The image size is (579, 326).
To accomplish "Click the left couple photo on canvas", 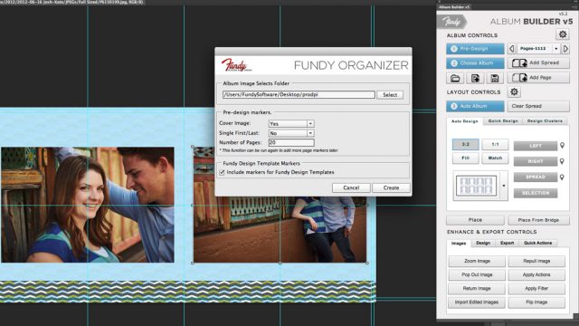I will pyautogui.click(x=87, y=205).
